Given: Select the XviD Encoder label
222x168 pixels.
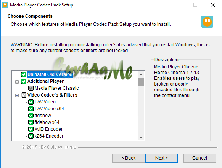Looking at the screenshot, I should (x=49, y=129).
